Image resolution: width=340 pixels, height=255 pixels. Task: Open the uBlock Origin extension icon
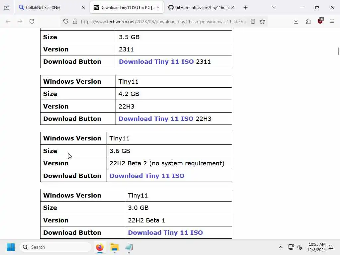coord(320,21)
